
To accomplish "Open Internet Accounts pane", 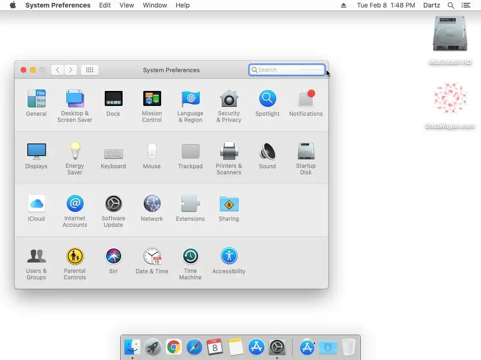I will 75,211.
